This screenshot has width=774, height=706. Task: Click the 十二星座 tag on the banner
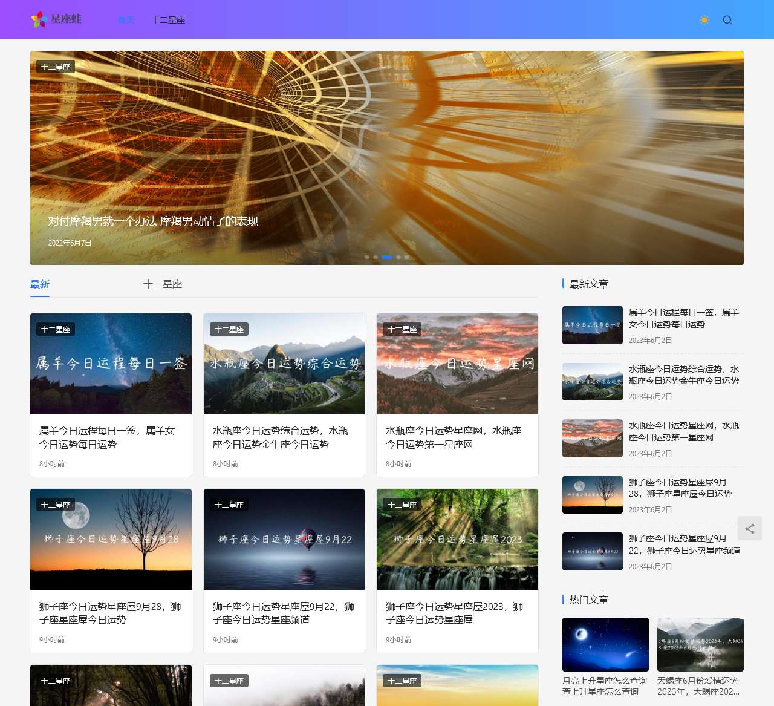(56, 67)
